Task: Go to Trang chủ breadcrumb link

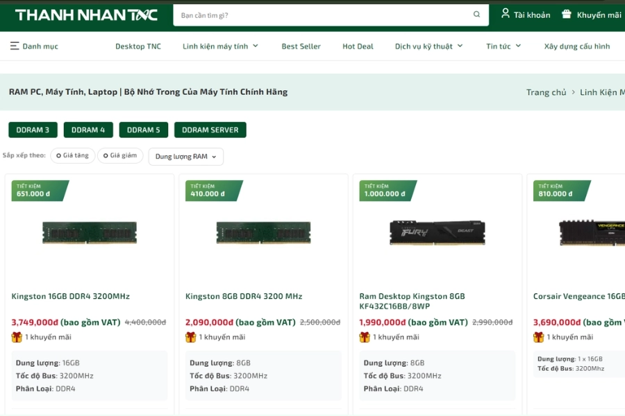Action: (x=546, y=92)
